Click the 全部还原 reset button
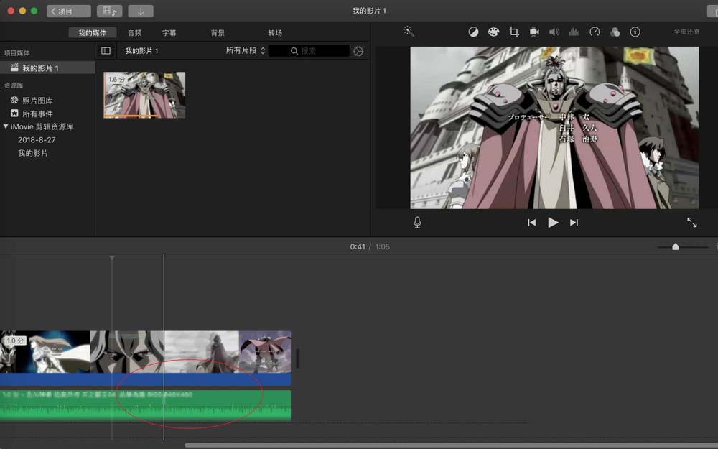The height and width of the screenshot is (449, 718). (x=686, y=32)
